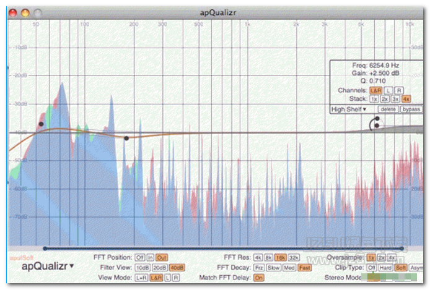Image resolution: width=430 pixels, height=290 pixels.
Task: Set Filter View range to 20dB
Action: [x=160, y=268]
